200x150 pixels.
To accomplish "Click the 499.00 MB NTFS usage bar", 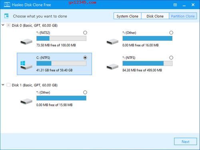I will click(148, 63).
